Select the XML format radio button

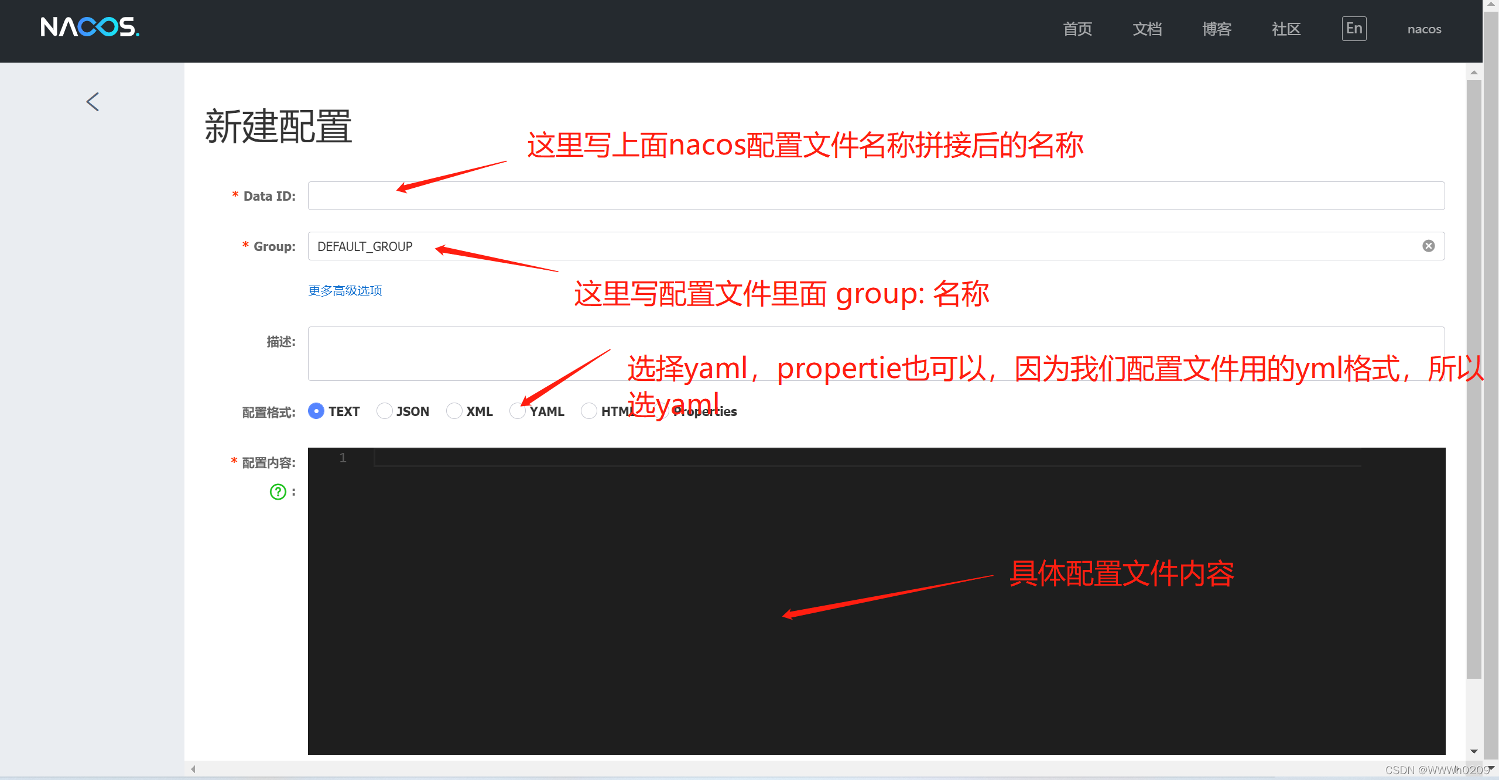tap(454, 411)
